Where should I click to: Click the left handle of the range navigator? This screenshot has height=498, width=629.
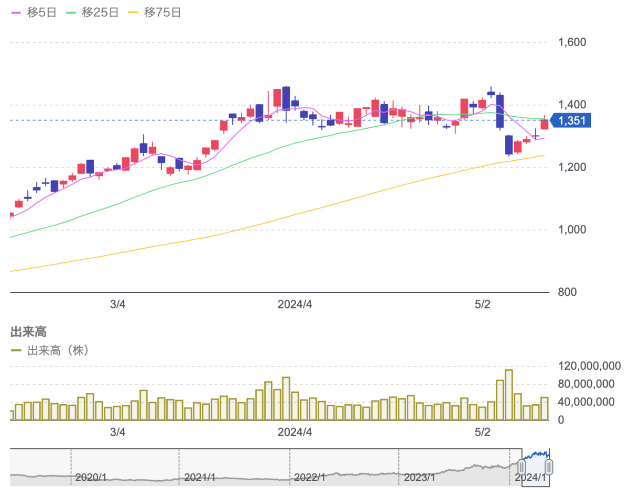pos(522,466)
